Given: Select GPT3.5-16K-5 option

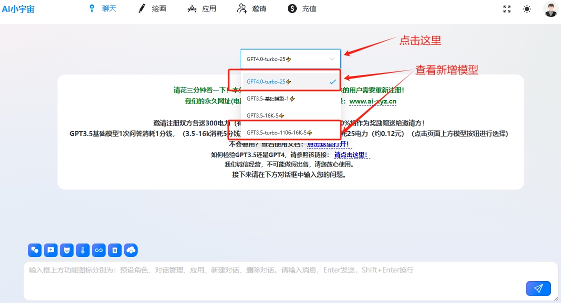Looking at the screenshot, I should click(291, 115).
